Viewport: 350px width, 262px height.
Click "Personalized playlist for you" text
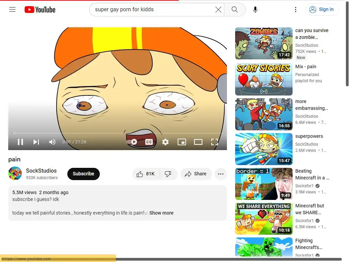point(309,78)
